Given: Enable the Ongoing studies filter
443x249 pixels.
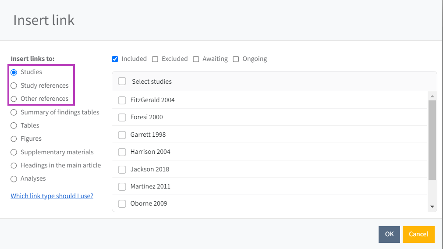Looking at the screenshot, I should [x=236, y=59].
